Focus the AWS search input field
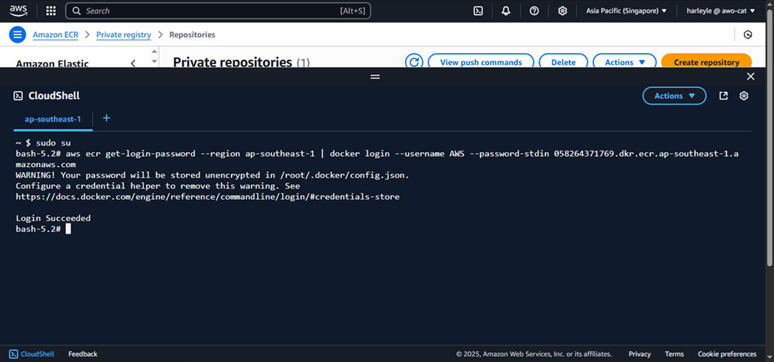The image size is (774, 362). click(x=218, y=11)
